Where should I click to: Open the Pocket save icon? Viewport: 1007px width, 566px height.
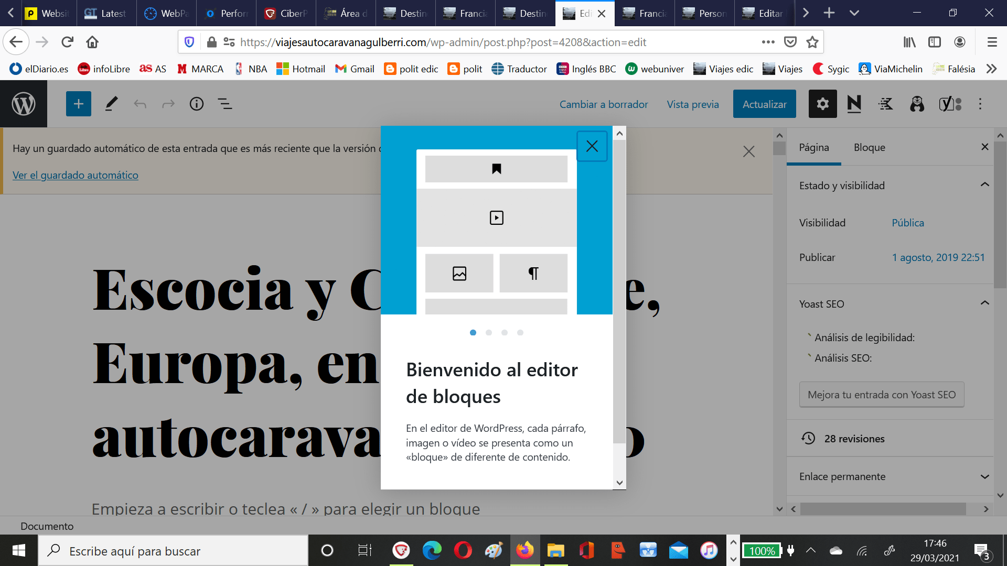pyautogui.click(x=790, y=42)
